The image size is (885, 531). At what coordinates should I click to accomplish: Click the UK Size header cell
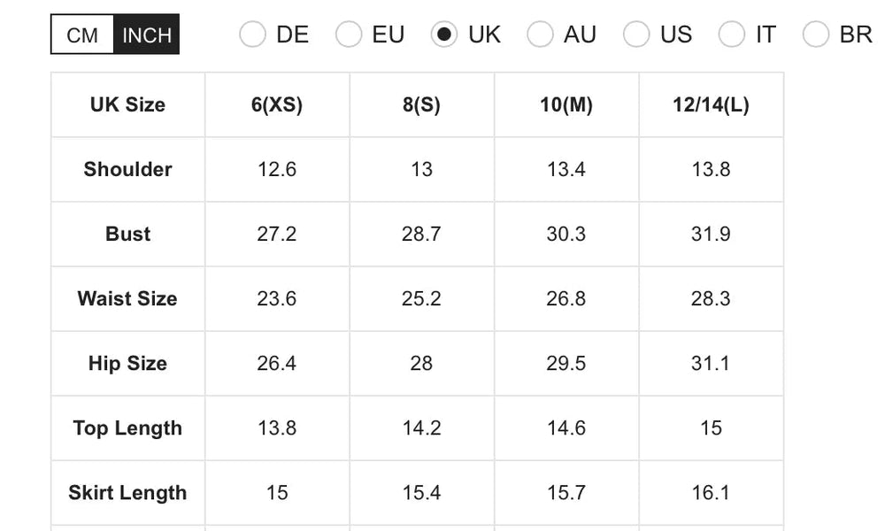pyautogui.click(x=127, y=104)
